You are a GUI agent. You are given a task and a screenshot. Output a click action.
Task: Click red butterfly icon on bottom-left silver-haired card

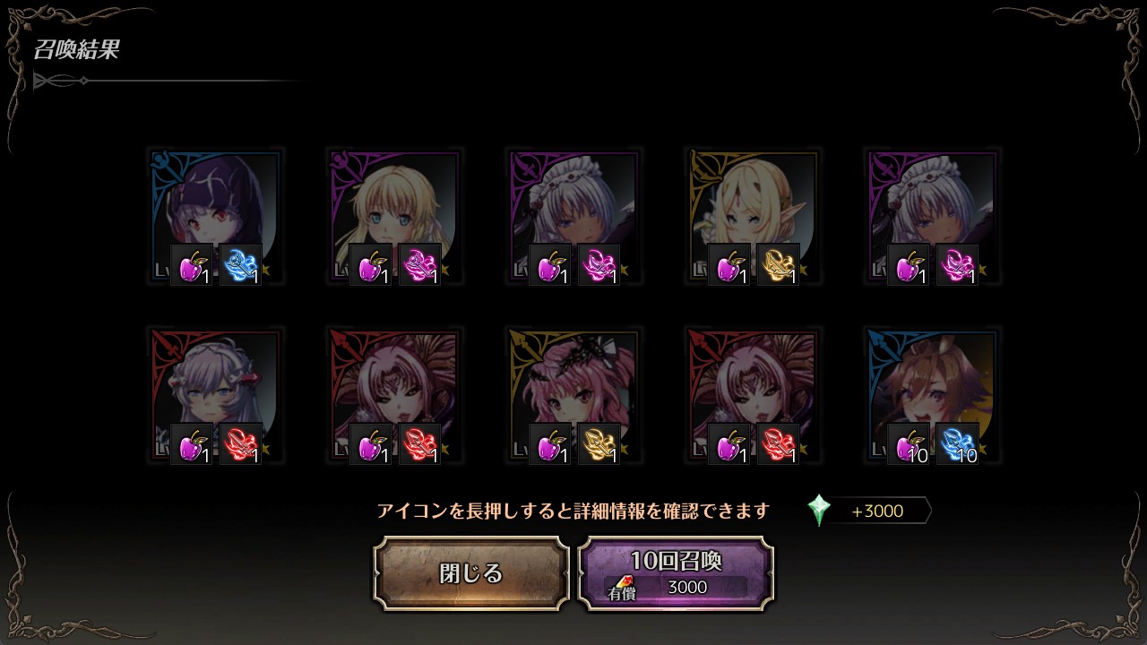click(x=240, y=443)
